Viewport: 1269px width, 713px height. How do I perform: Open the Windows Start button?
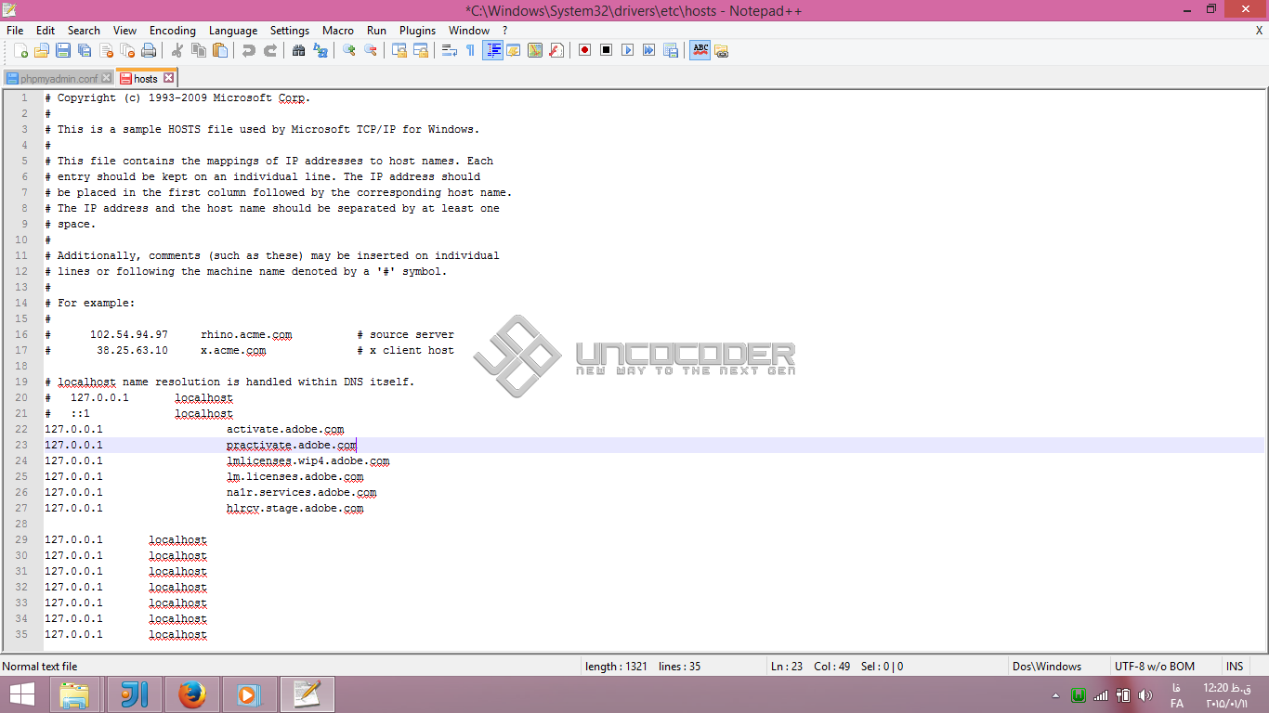(x=22, y=694)
